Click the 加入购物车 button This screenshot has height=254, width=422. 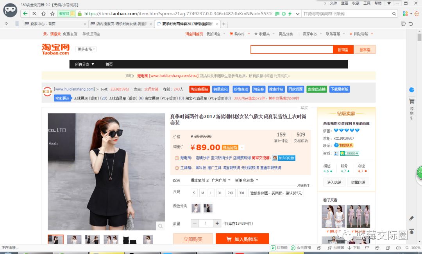pos(242,239)
